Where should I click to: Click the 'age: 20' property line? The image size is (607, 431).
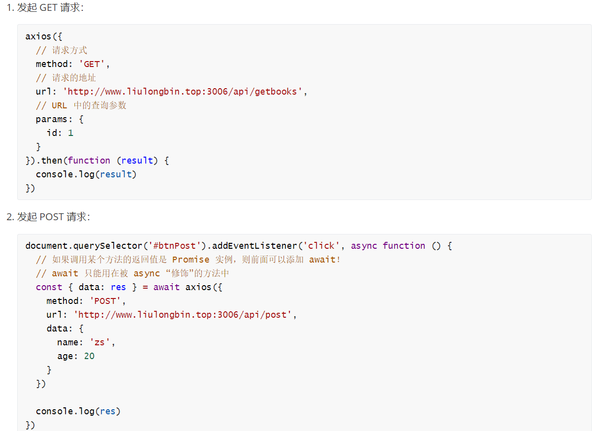(76, 356)
